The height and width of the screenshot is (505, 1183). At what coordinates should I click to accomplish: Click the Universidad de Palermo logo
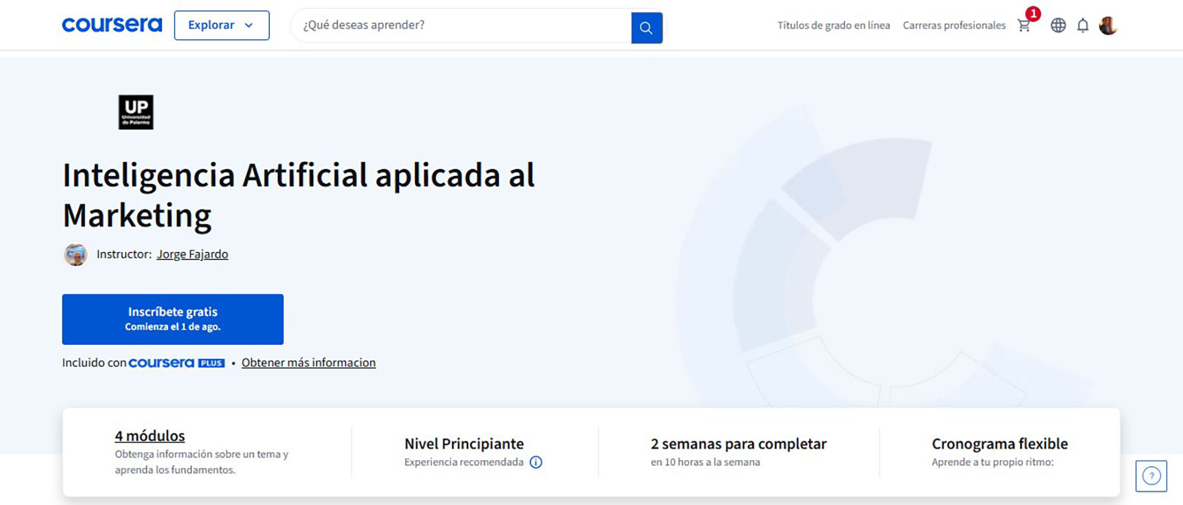click(x=136, y=112)
